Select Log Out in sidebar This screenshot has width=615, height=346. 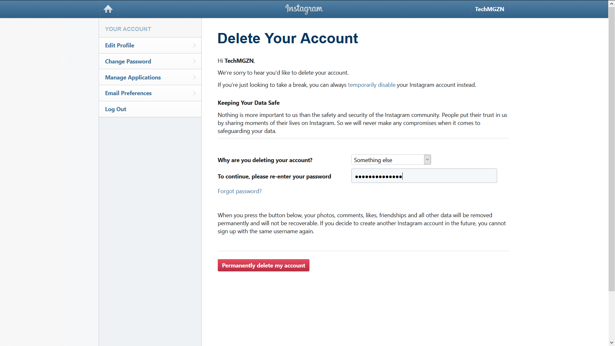(150, 109)
